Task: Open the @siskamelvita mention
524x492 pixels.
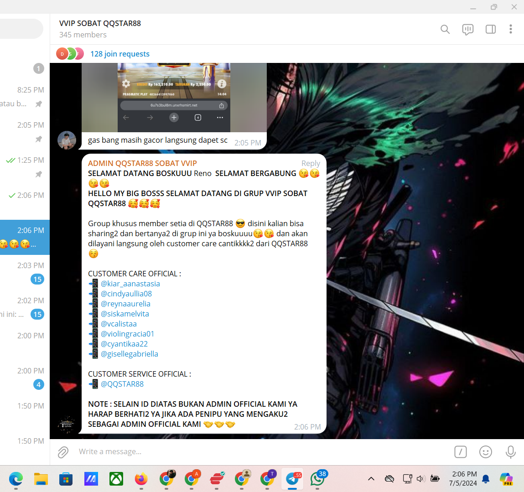Action: [x=125, y=314]
